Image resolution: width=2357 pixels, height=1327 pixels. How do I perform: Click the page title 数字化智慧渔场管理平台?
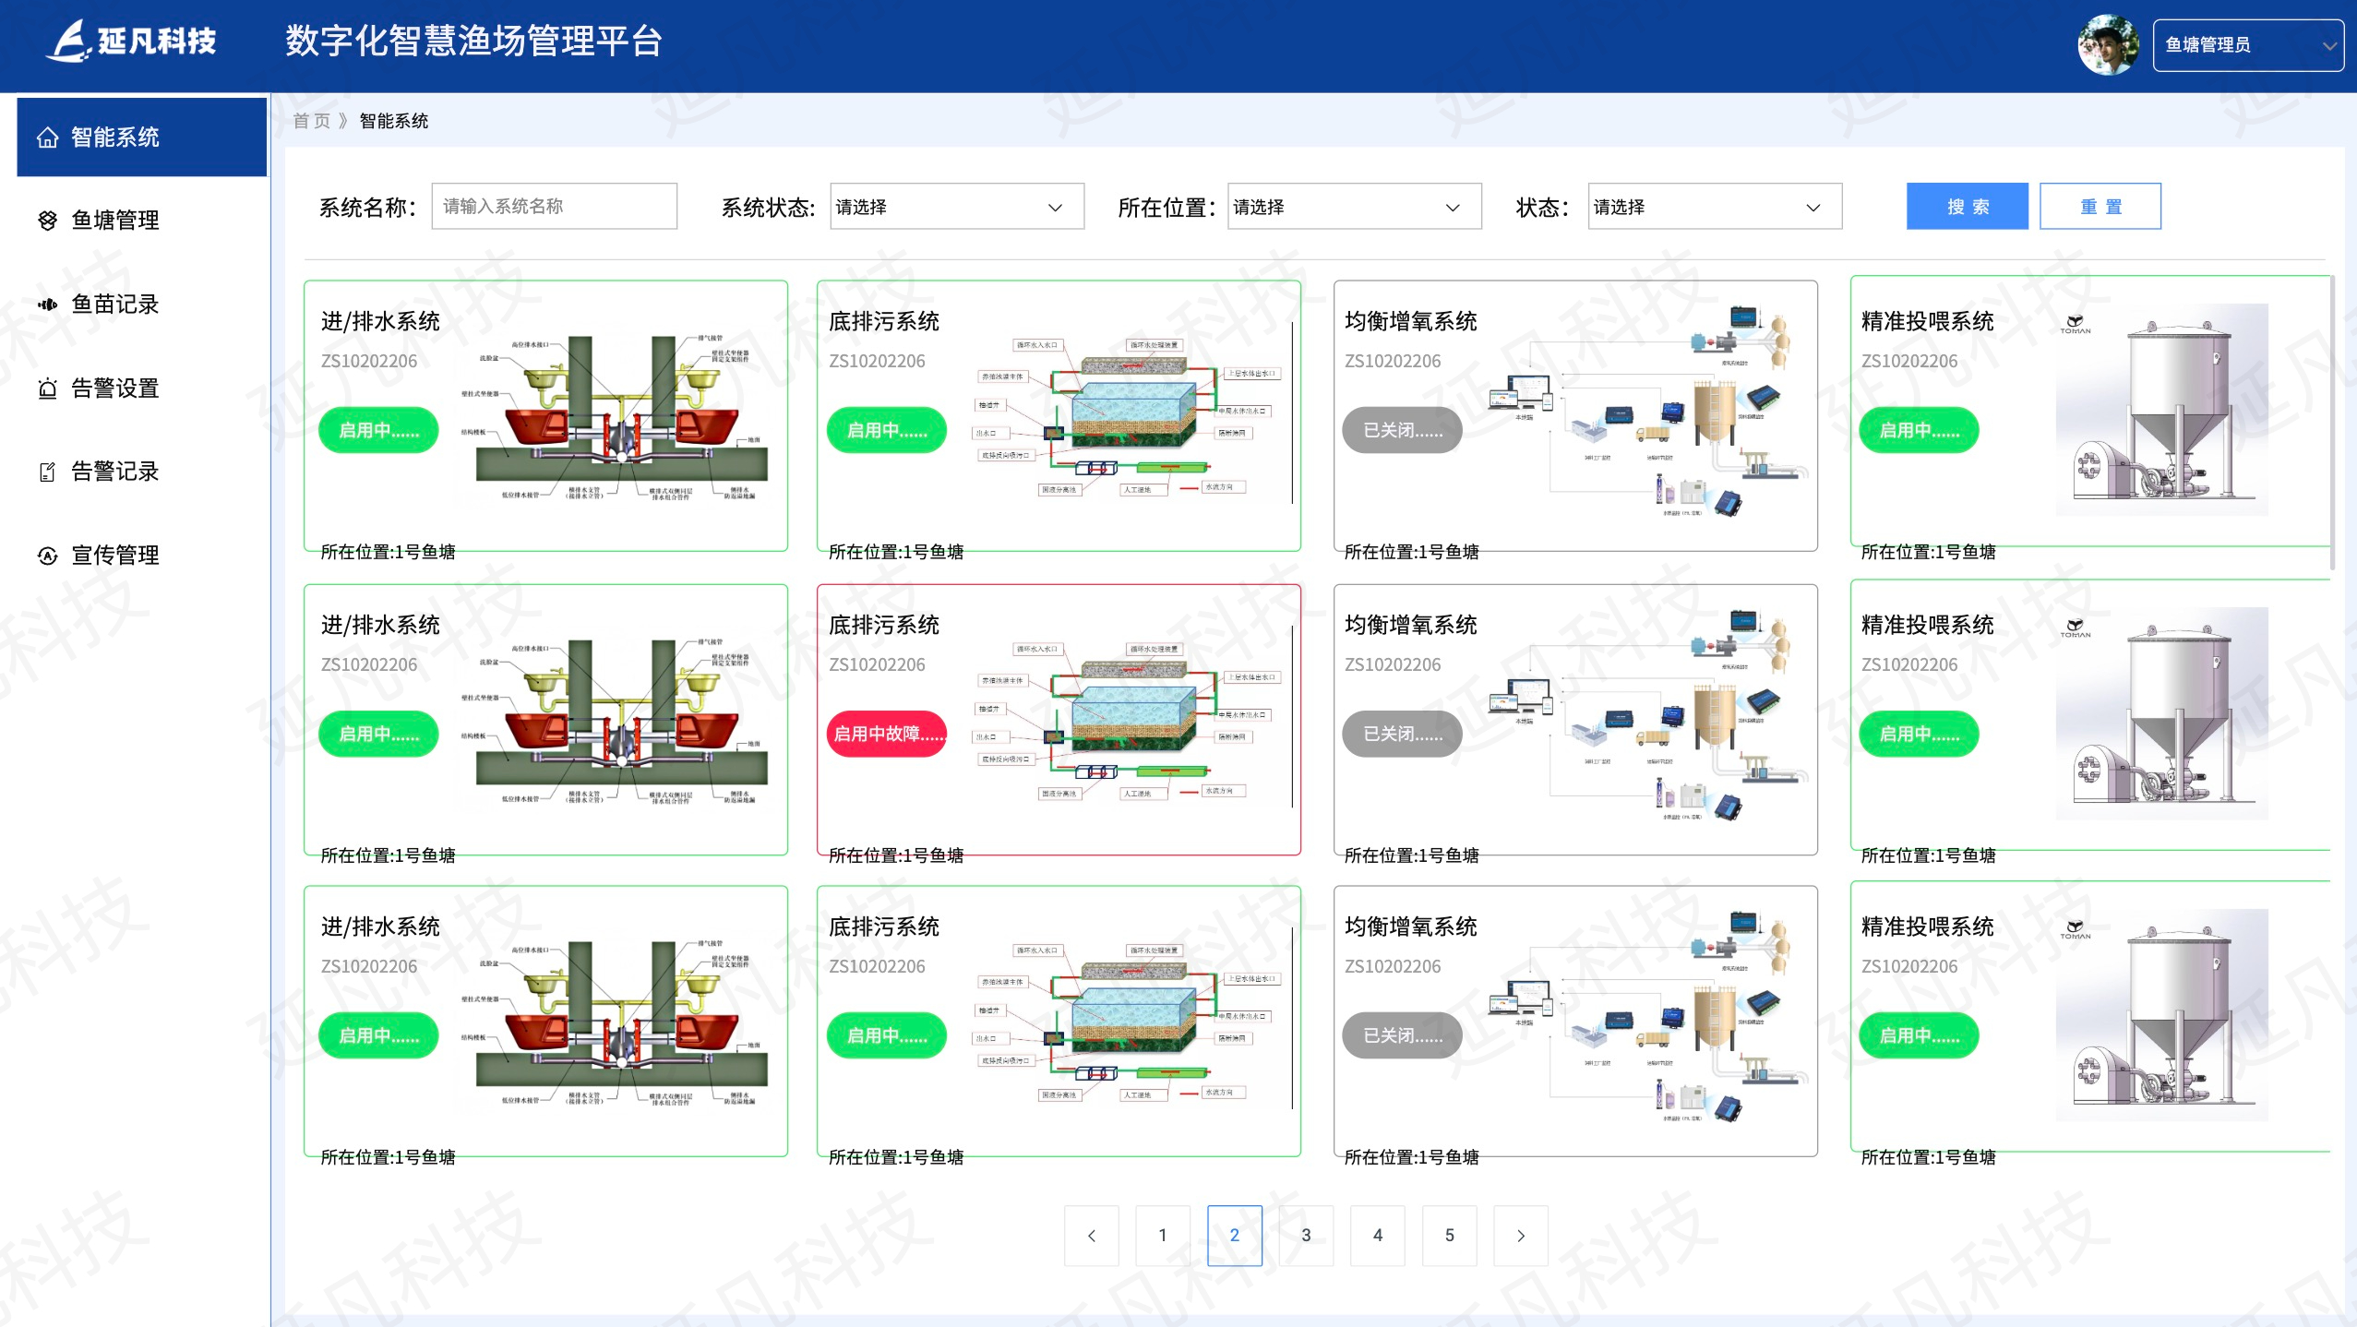(x=474, y=42)
